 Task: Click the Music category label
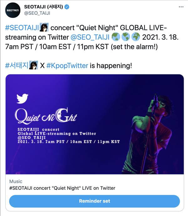click(16, 181)
